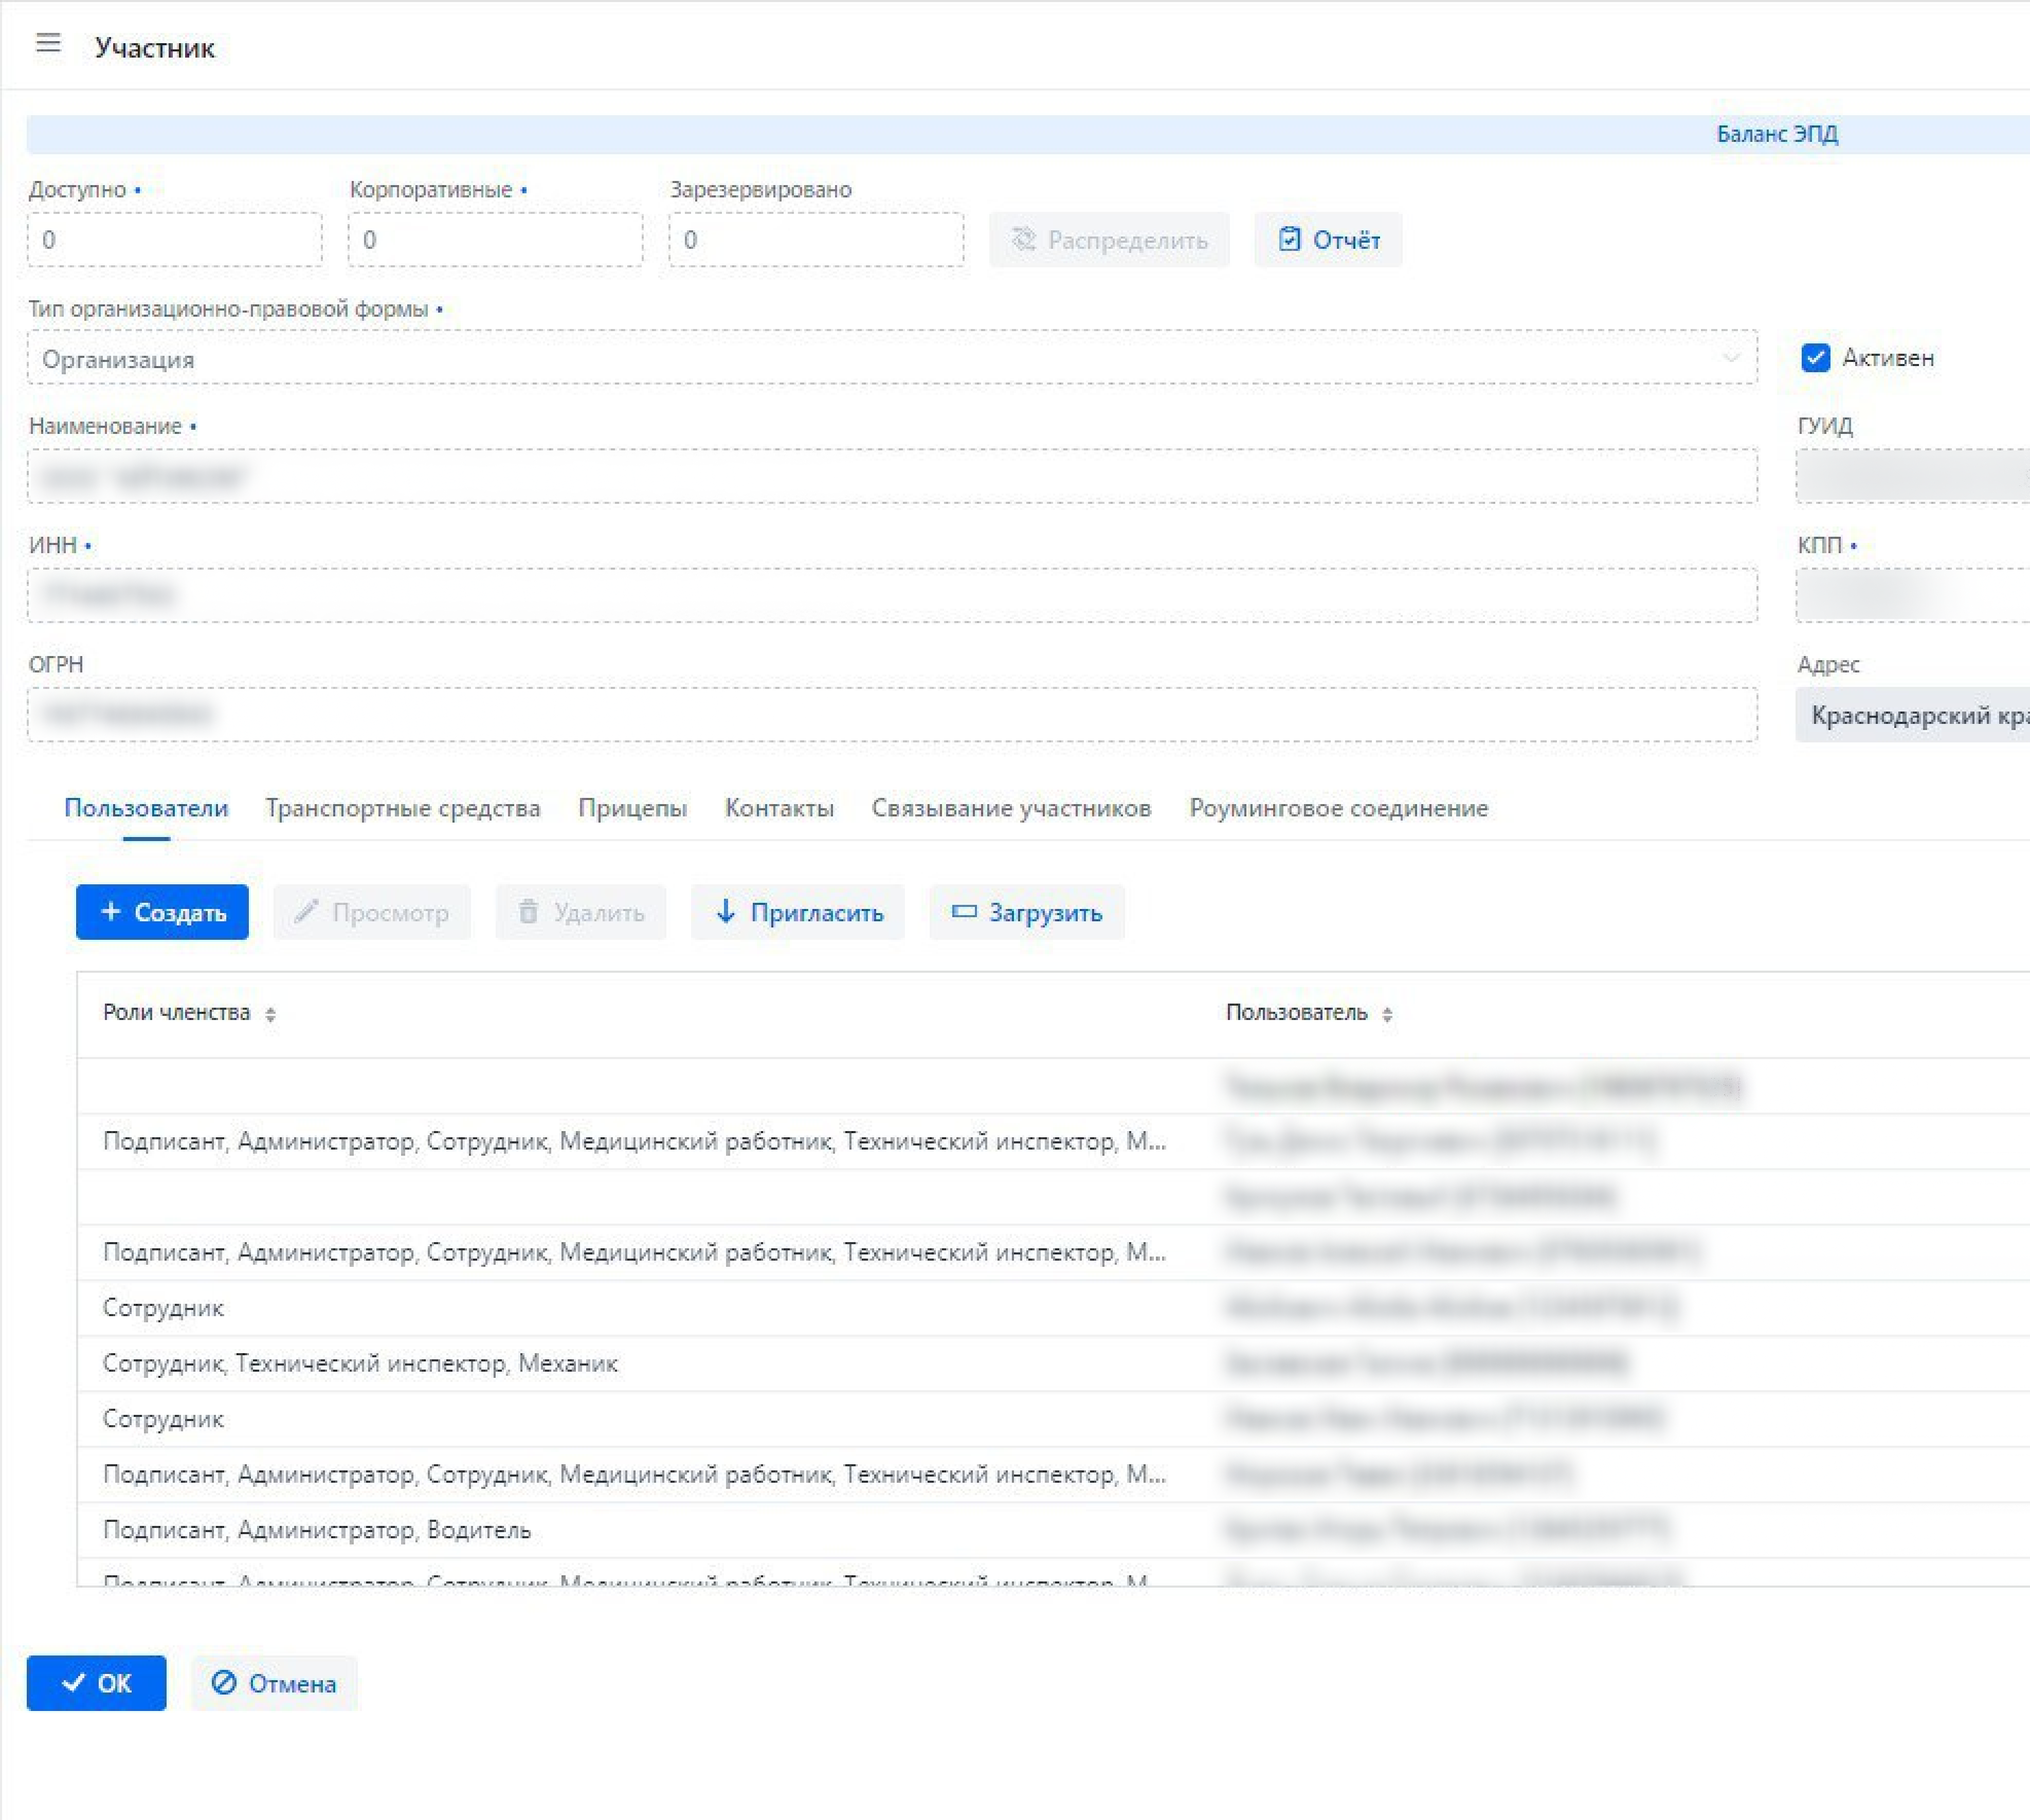Viewport: 2030px width, 1820px height.
Task: Click the Адрес field with Краснодарский
Action: (1913, 715)
